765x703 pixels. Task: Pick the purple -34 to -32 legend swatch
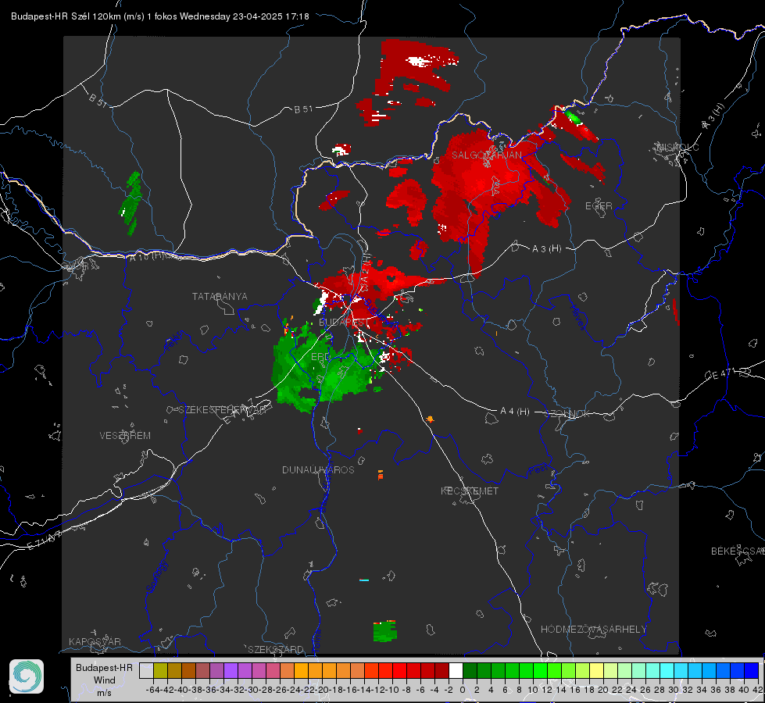tap(231, 670)
